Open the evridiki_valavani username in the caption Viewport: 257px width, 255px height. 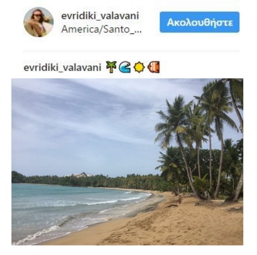63,67
